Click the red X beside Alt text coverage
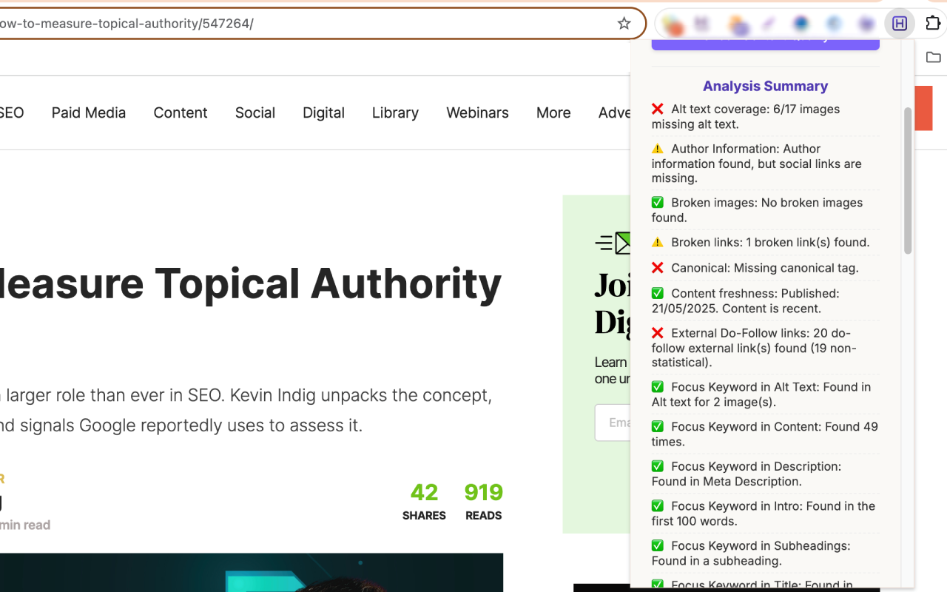947x592 pixels. pyautogui.click(x=657, y=108)
